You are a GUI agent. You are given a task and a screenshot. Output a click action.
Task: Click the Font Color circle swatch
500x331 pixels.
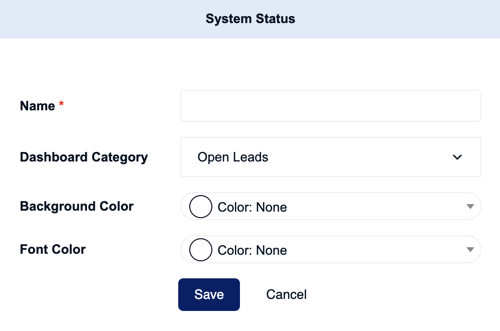201,249
